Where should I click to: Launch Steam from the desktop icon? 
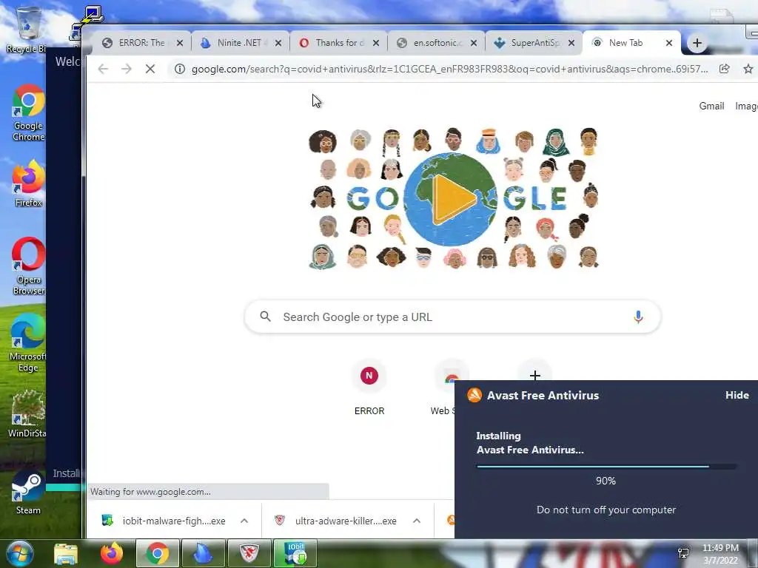(x=27, y=493)
